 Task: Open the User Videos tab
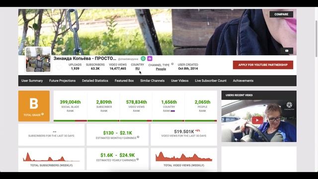pyautogui.click(x=180, y=81)
